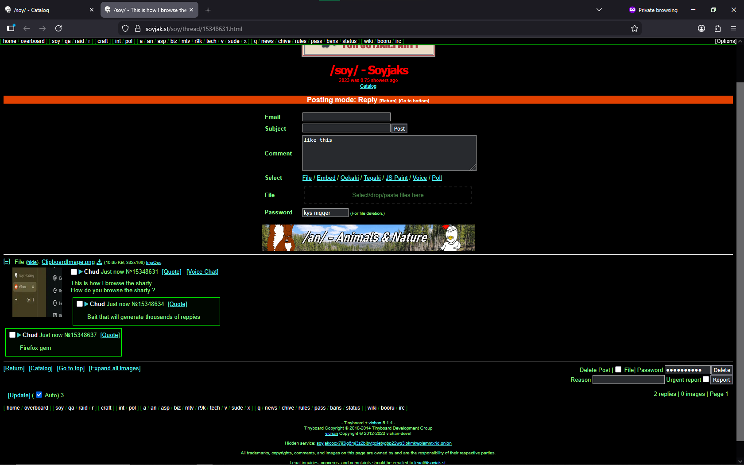Enable the Urgent report checkbox
Image resolution: width=744 pixels, height=465 pixels.
706,379
